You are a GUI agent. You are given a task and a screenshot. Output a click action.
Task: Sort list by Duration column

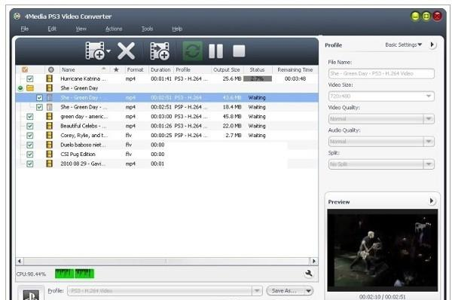pos(160,69)
